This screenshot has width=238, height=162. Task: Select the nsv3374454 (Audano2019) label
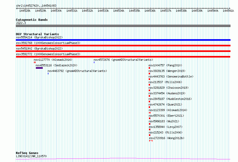coord(167,93)
